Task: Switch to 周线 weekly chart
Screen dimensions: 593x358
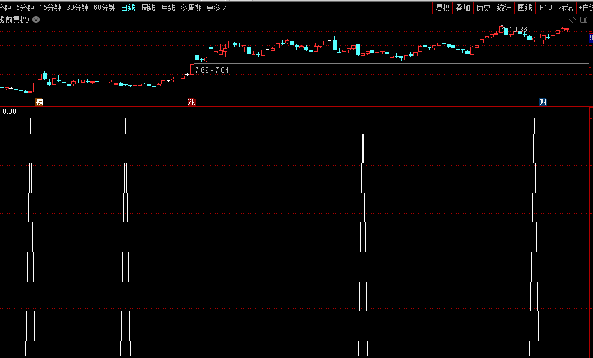Action: point(148,8)
